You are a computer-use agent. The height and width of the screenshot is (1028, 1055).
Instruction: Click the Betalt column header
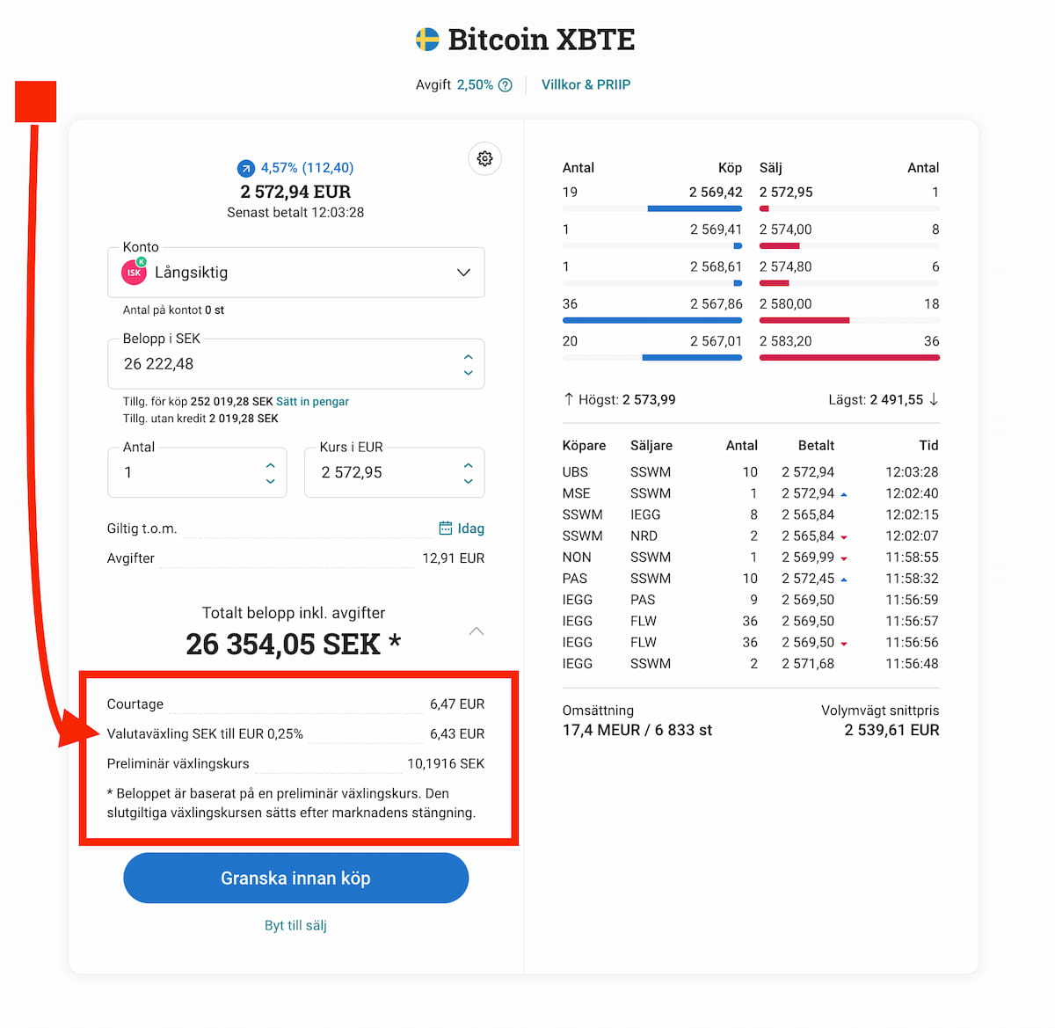816,446
